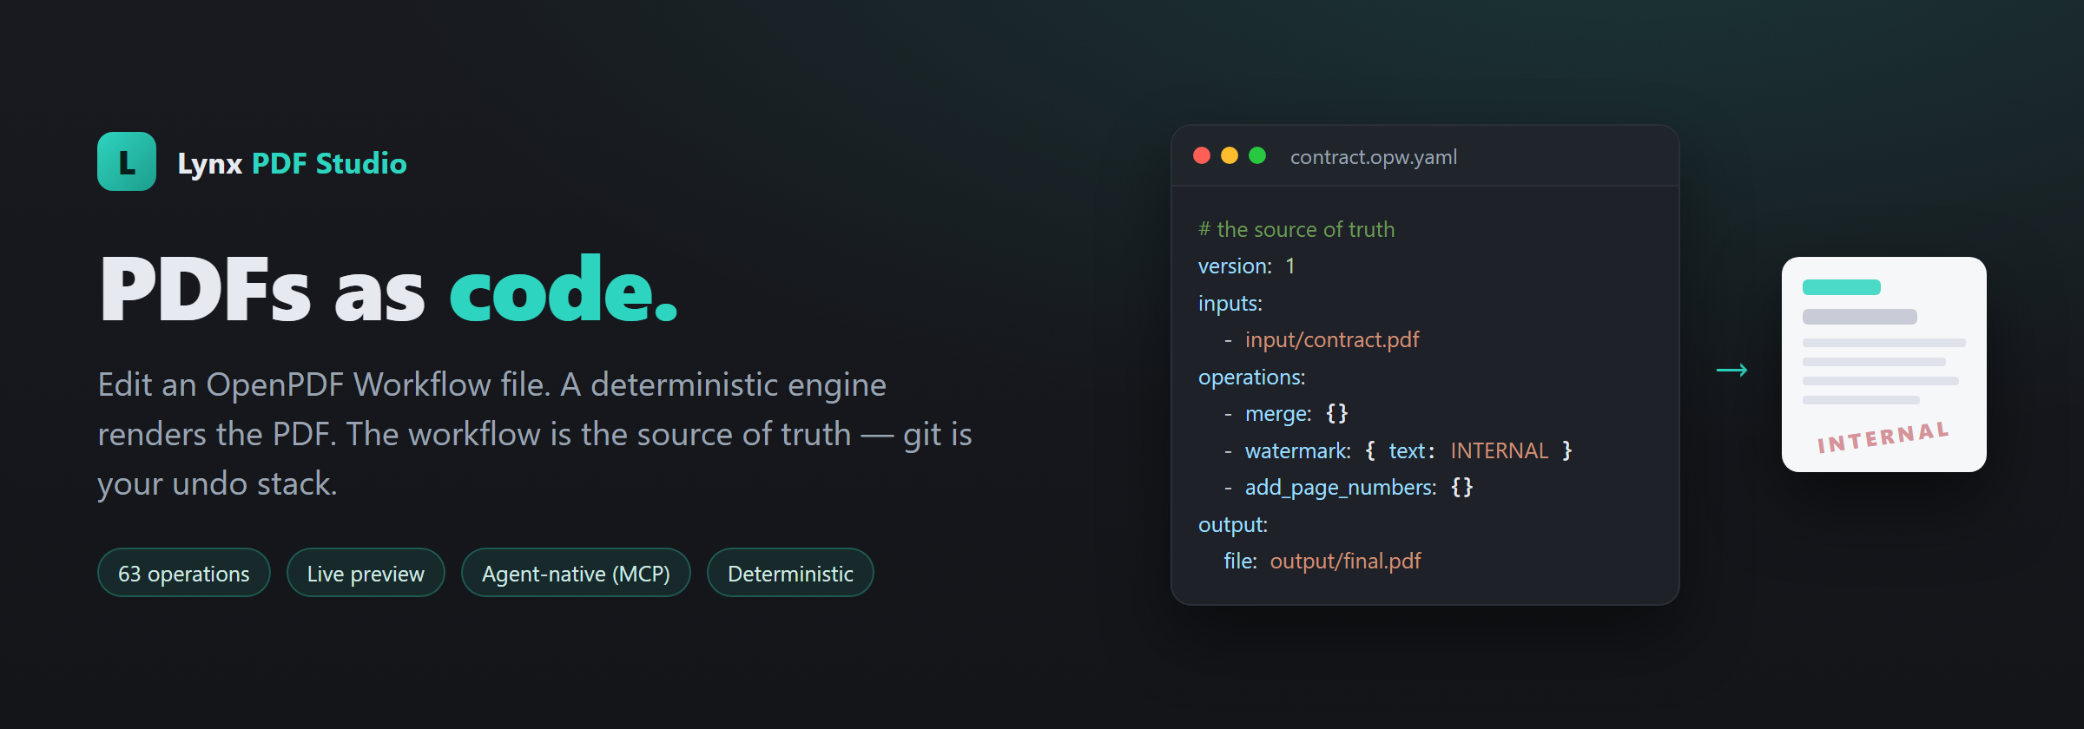The height and width of the screenshot is (729, 2084).
Task: Select the Live preview pill
Action: (x=366, y=573)
